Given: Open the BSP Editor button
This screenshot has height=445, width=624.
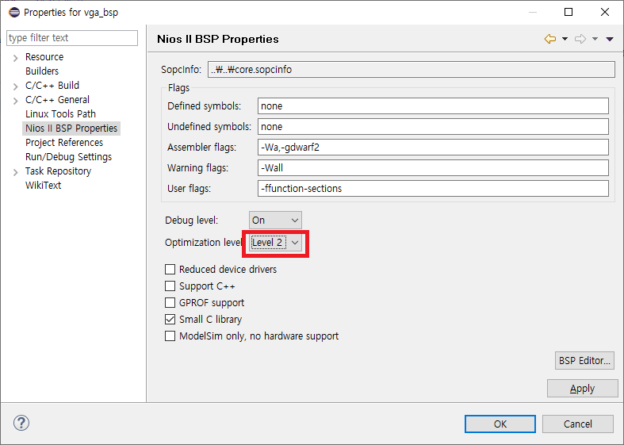Looking at the screenshot, I should coord(584,361).
